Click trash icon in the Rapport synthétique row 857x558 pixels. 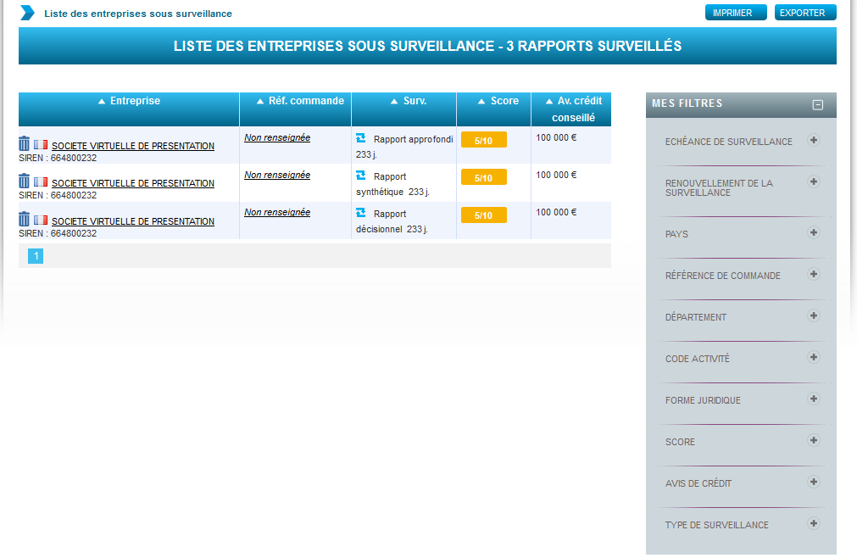pyautogui.click(x=25, y=181)
